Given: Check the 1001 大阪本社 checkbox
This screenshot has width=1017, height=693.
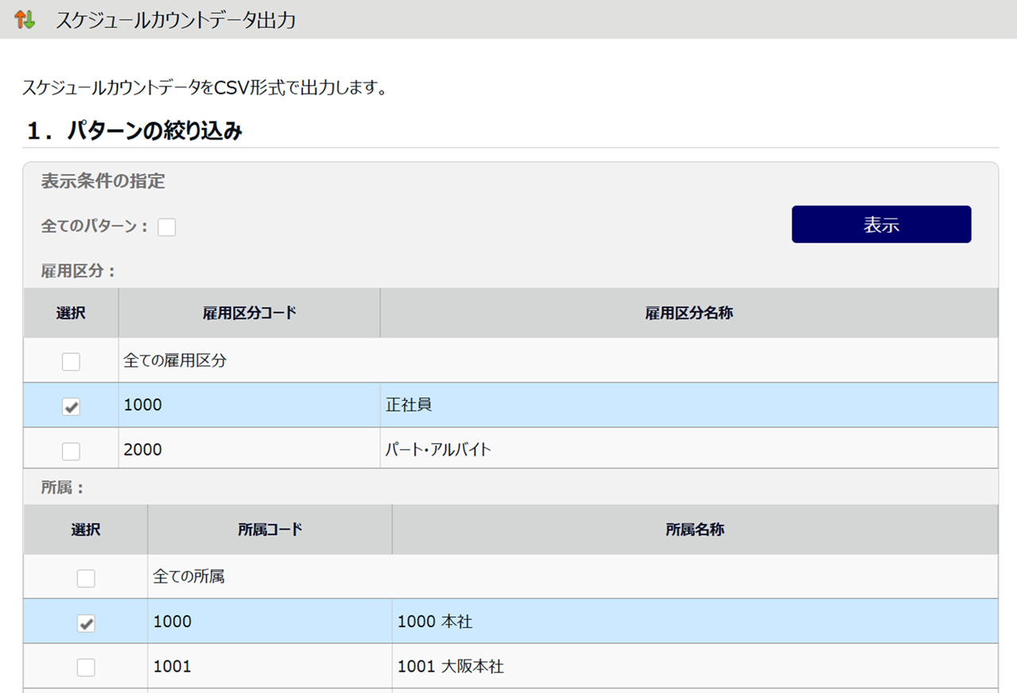Looking at the screenshot, I should pos(86,668).
